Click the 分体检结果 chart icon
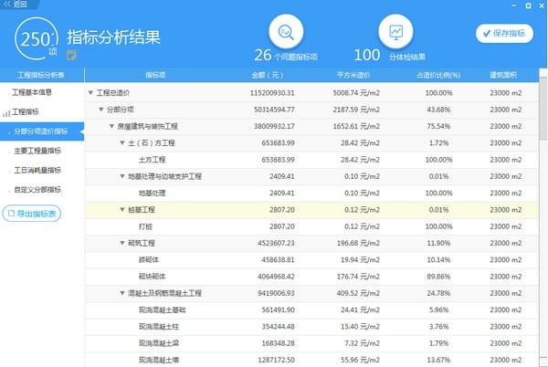 [x=395, y=33]
